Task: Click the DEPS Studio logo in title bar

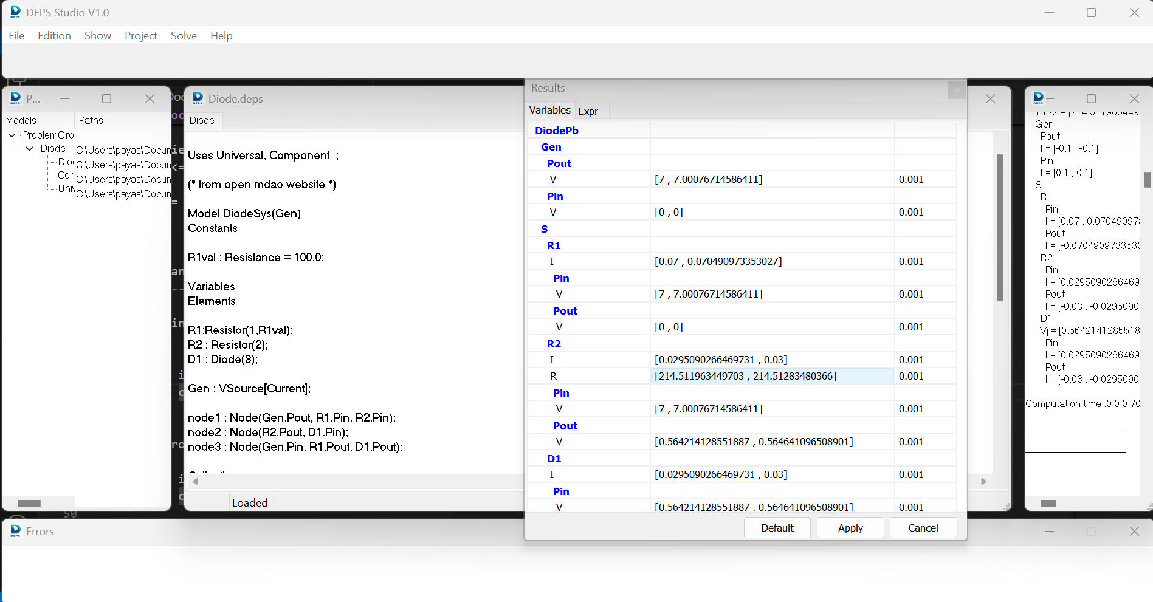Action: tap(15, 12)
